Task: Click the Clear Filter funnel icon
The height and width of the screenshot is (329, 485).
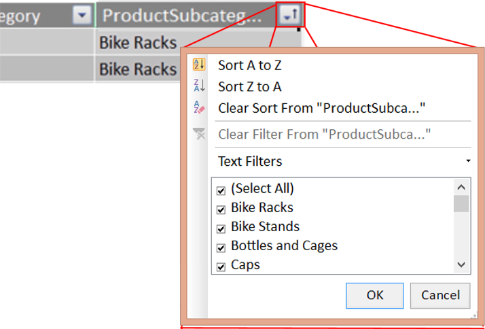Action: tap(199, 134)
